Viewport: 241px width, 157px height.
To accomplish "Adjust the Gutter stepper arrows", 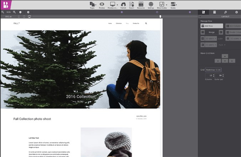I will coord(223,75).
